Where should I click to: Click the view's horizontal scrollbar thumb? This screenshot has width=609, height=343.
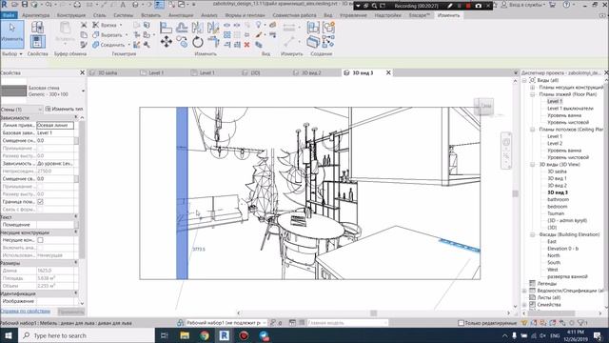(373, 313)
